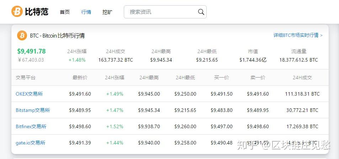
Task: Click the 比特范 Bitcoin logo icon
Action: pos(17,11)
